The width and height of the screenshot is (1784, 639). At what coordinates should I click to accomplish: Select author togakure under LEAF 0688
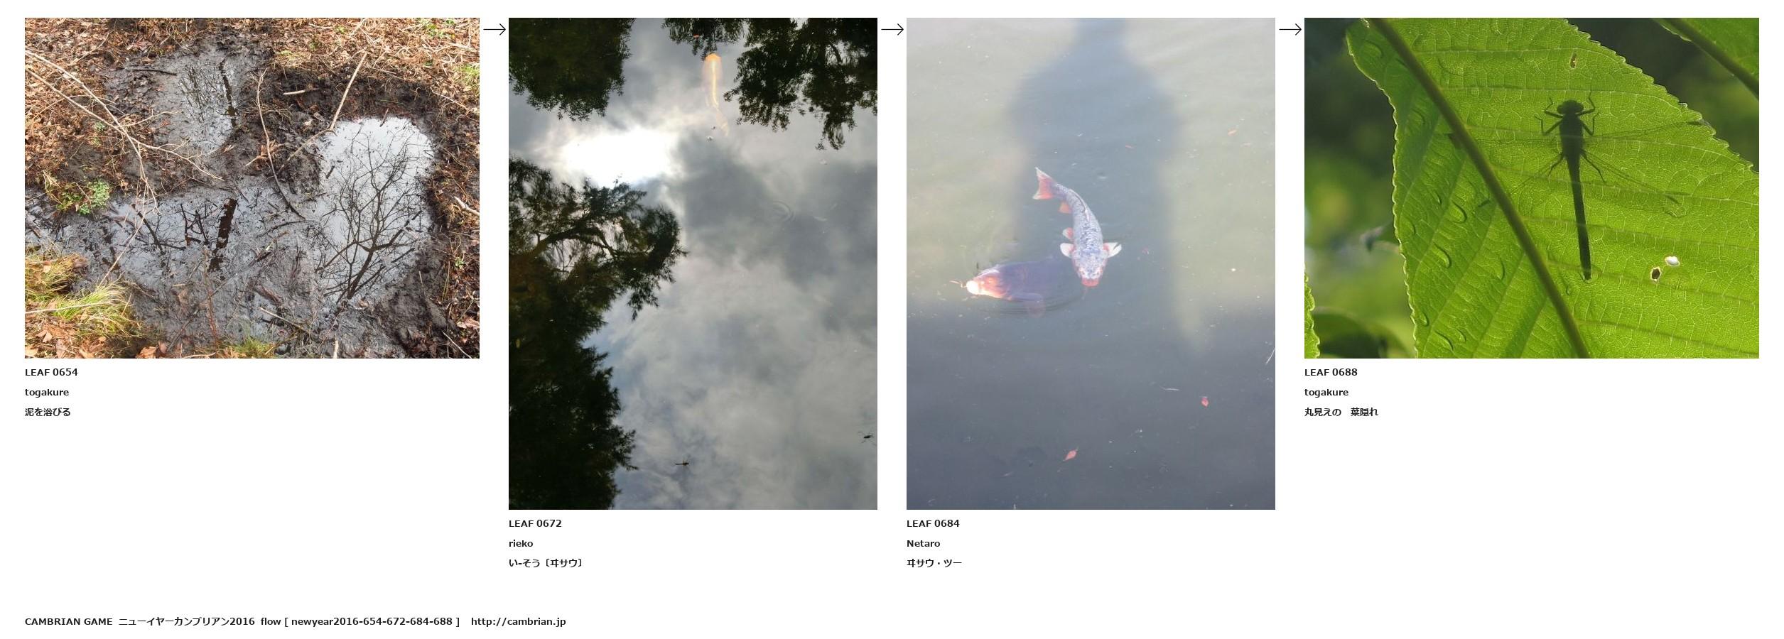click(x=1326, y=392)
